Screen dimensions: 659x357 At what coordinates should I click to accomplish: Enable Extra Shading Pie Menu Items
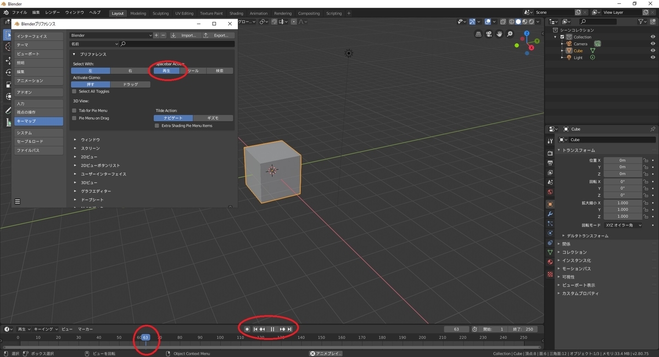coord(157,126)
